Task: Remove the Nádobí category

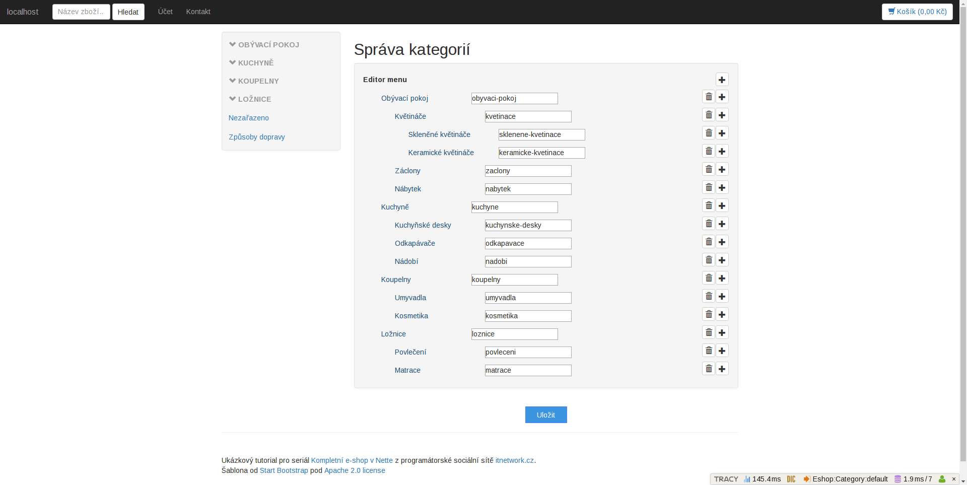Action: 709,260
